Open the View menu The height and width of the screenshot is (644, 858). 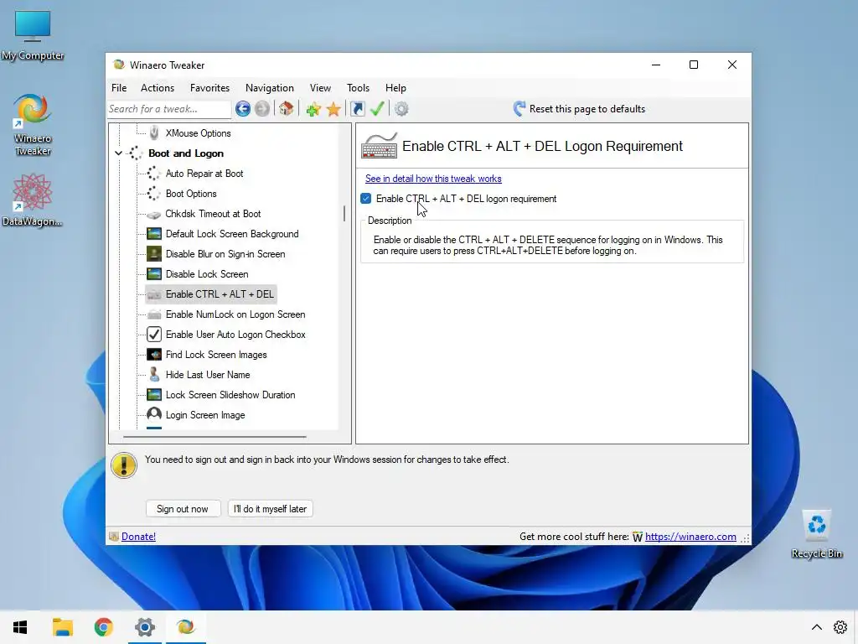coord(320,87)
